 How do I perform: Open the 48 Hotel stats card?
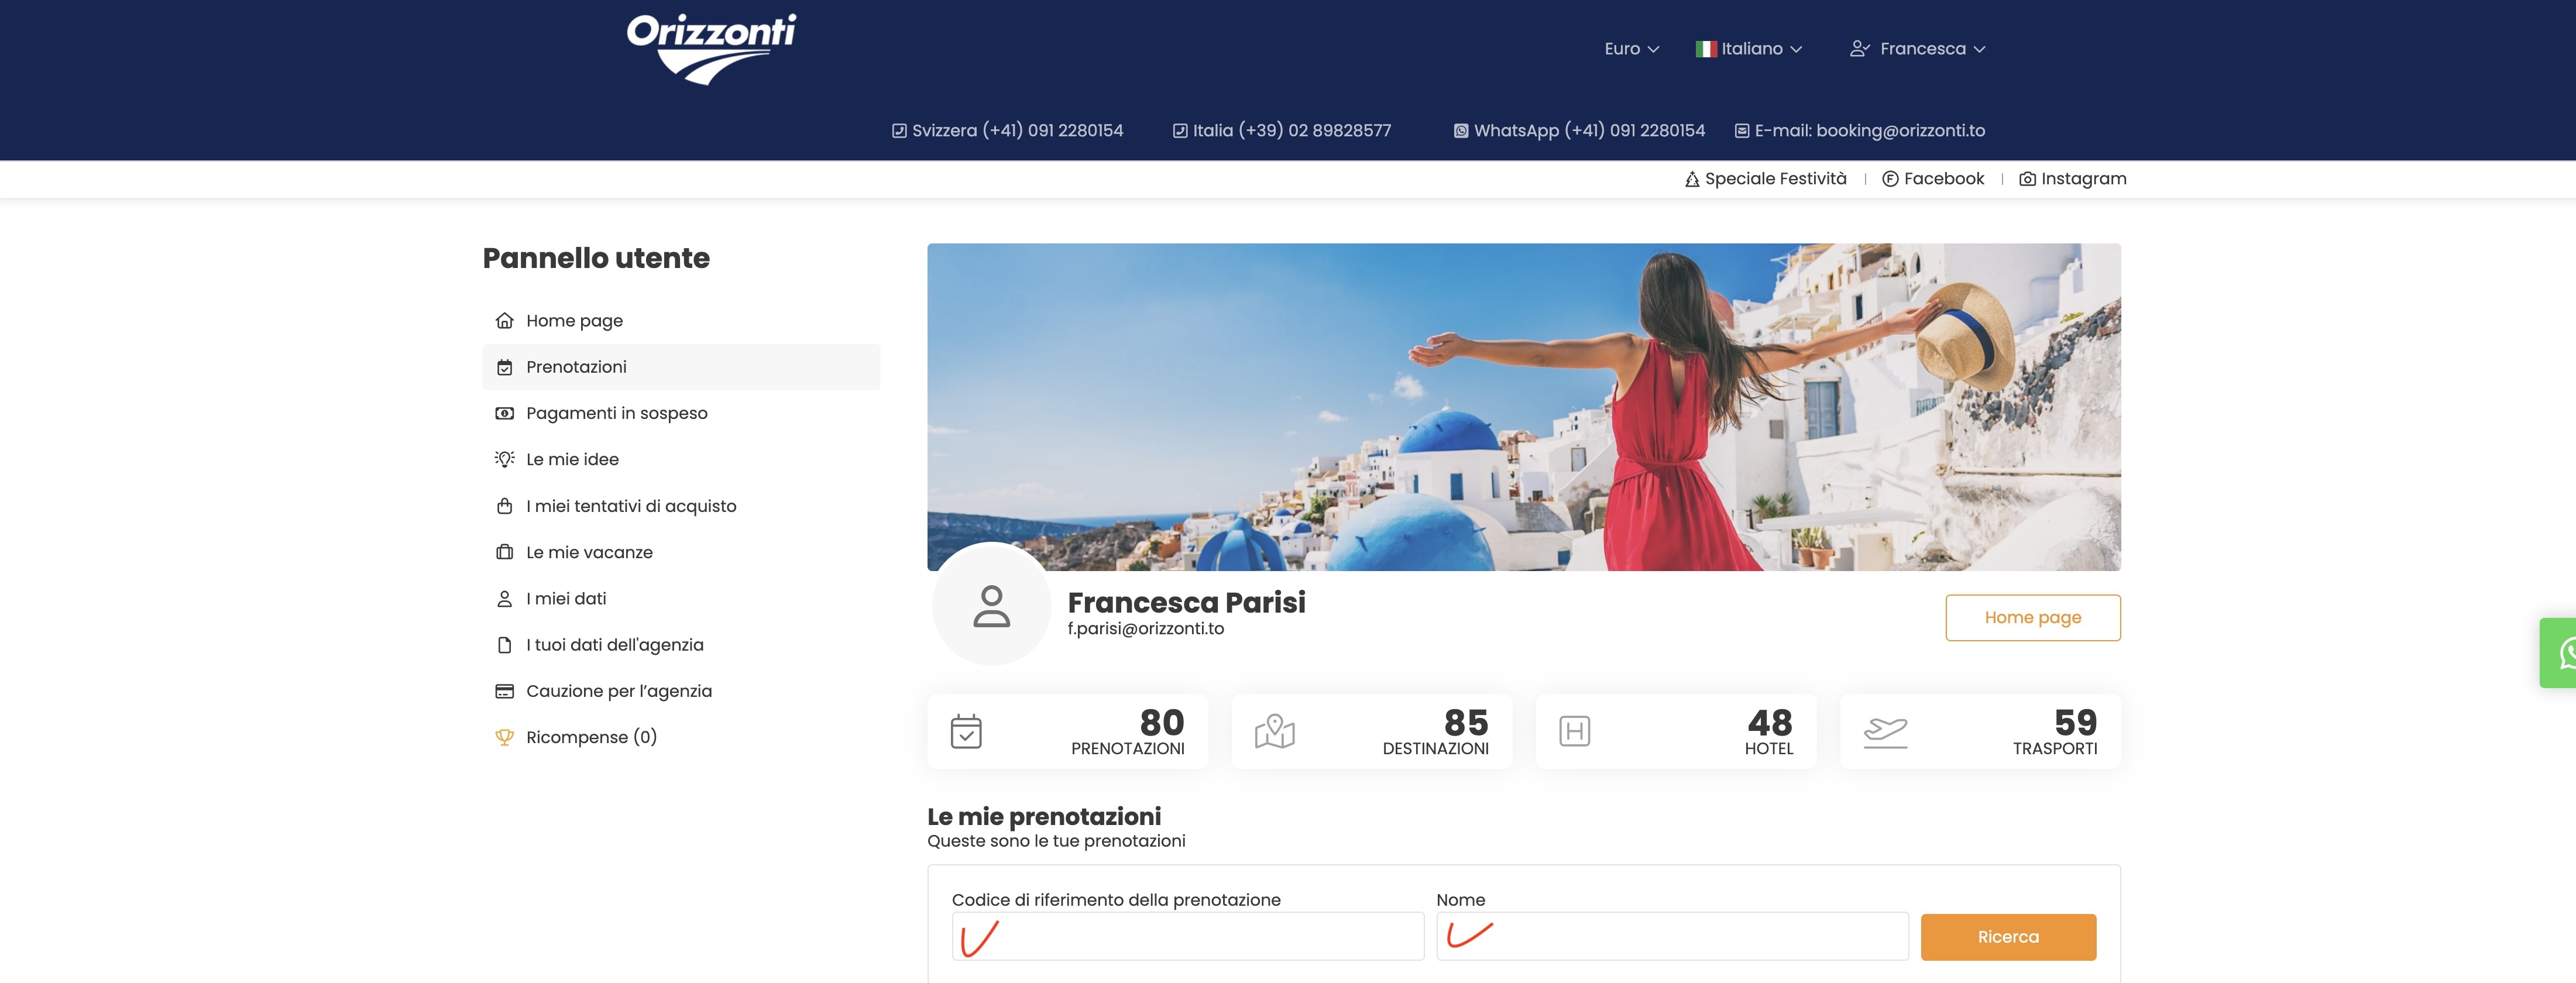click(1675, 732)
